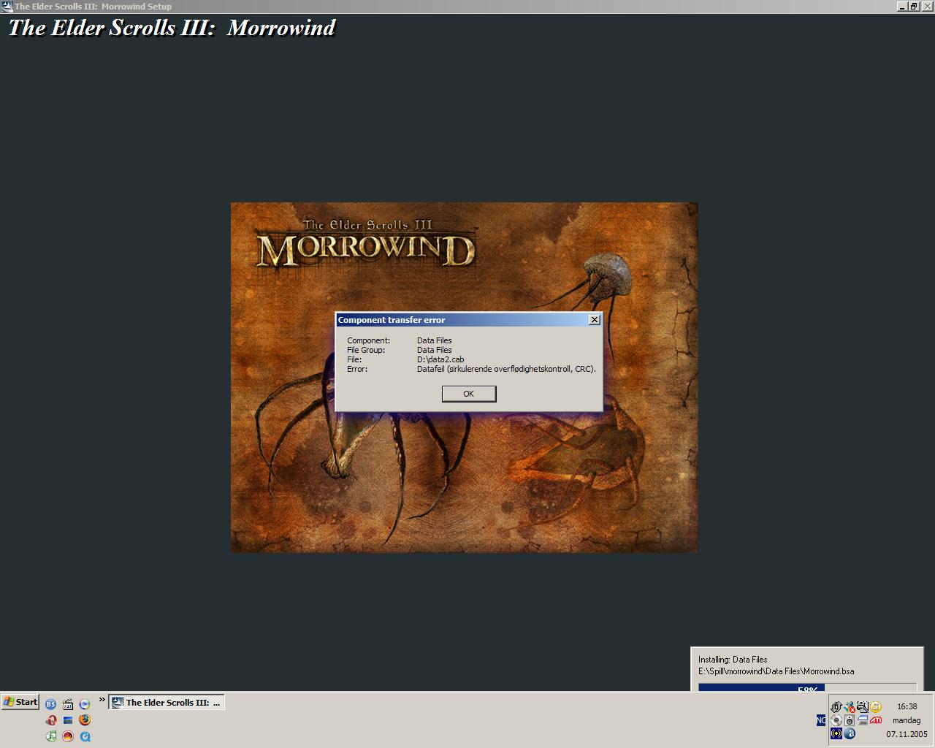Image resolution: width=935 pixels, height=748 pixels.
Task: Open the Opera browser shortcut
Action: tap(51, 720)
